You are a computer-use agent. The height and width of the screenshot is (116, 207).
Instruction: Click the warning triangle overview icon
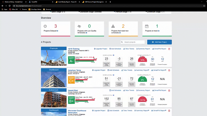pyautogui.click(x=113, y=26)
